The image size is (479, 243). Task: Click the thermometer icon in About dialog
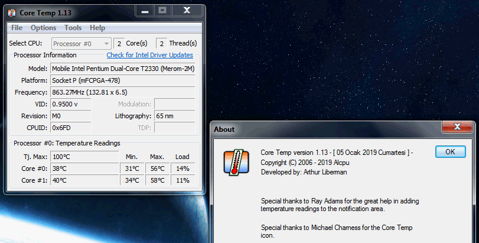236,162
